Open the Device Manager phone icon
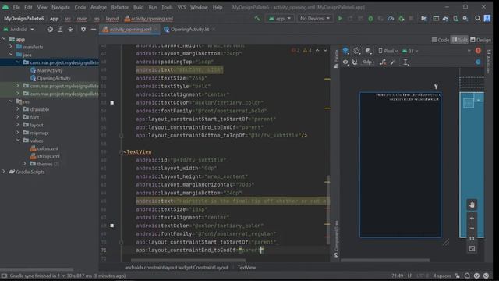Viewport: 499px width, 281px height. [x=455, y=19]
